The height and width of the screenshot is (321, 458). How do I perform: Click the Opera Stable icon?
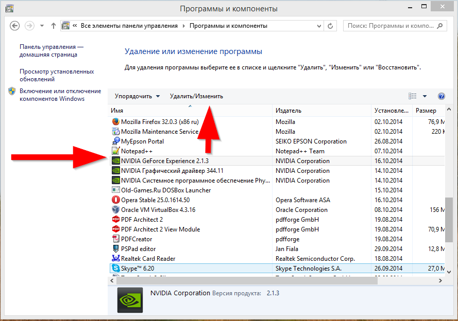point(116,200)
